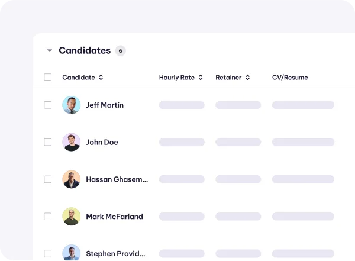Click Mark McFarland's avatar photo

[x=71, y=217]
